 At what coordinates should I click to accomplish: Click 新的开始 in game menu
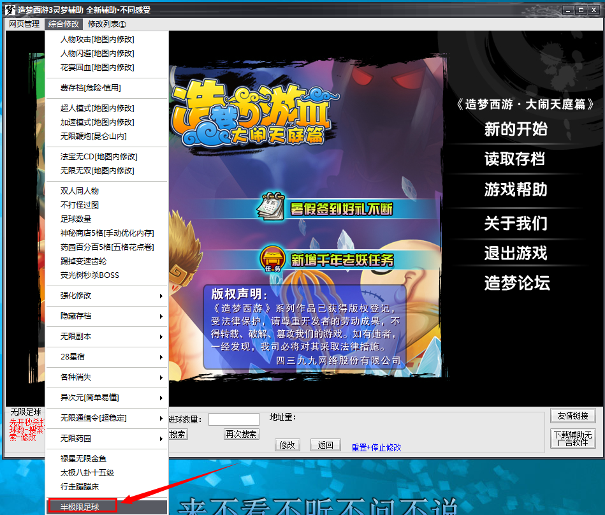pyautogui.click(x=516, y=129)
